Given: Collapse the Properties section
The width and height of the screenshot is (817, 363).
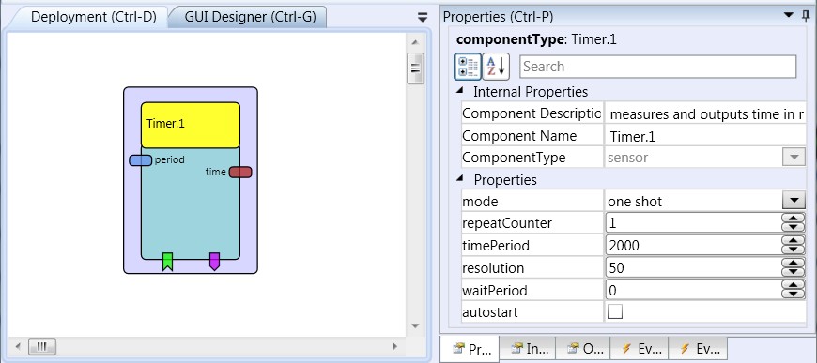Looking at the screenshot, I should pos(459,178).
